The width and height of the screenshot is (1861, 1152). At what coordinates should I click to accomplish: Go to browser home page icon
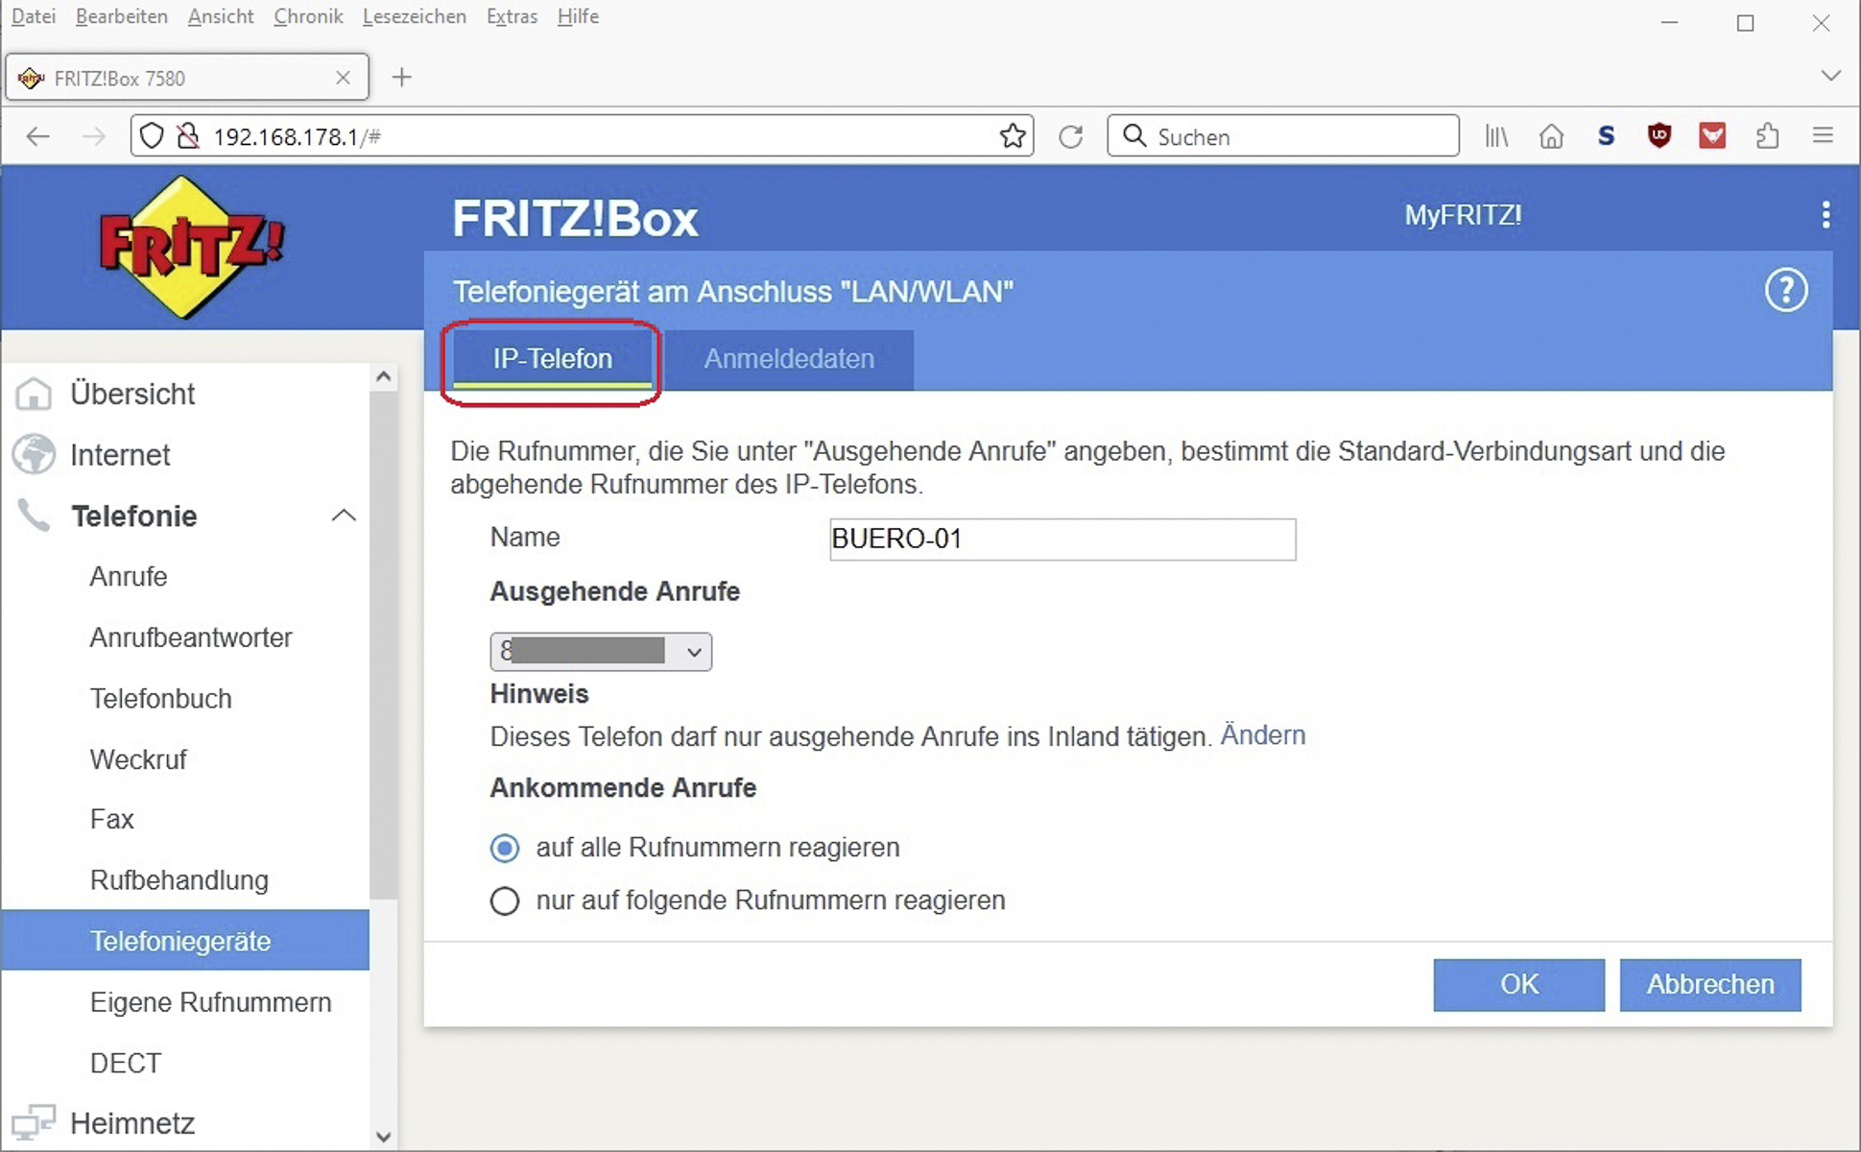(x=1551, y=136)
